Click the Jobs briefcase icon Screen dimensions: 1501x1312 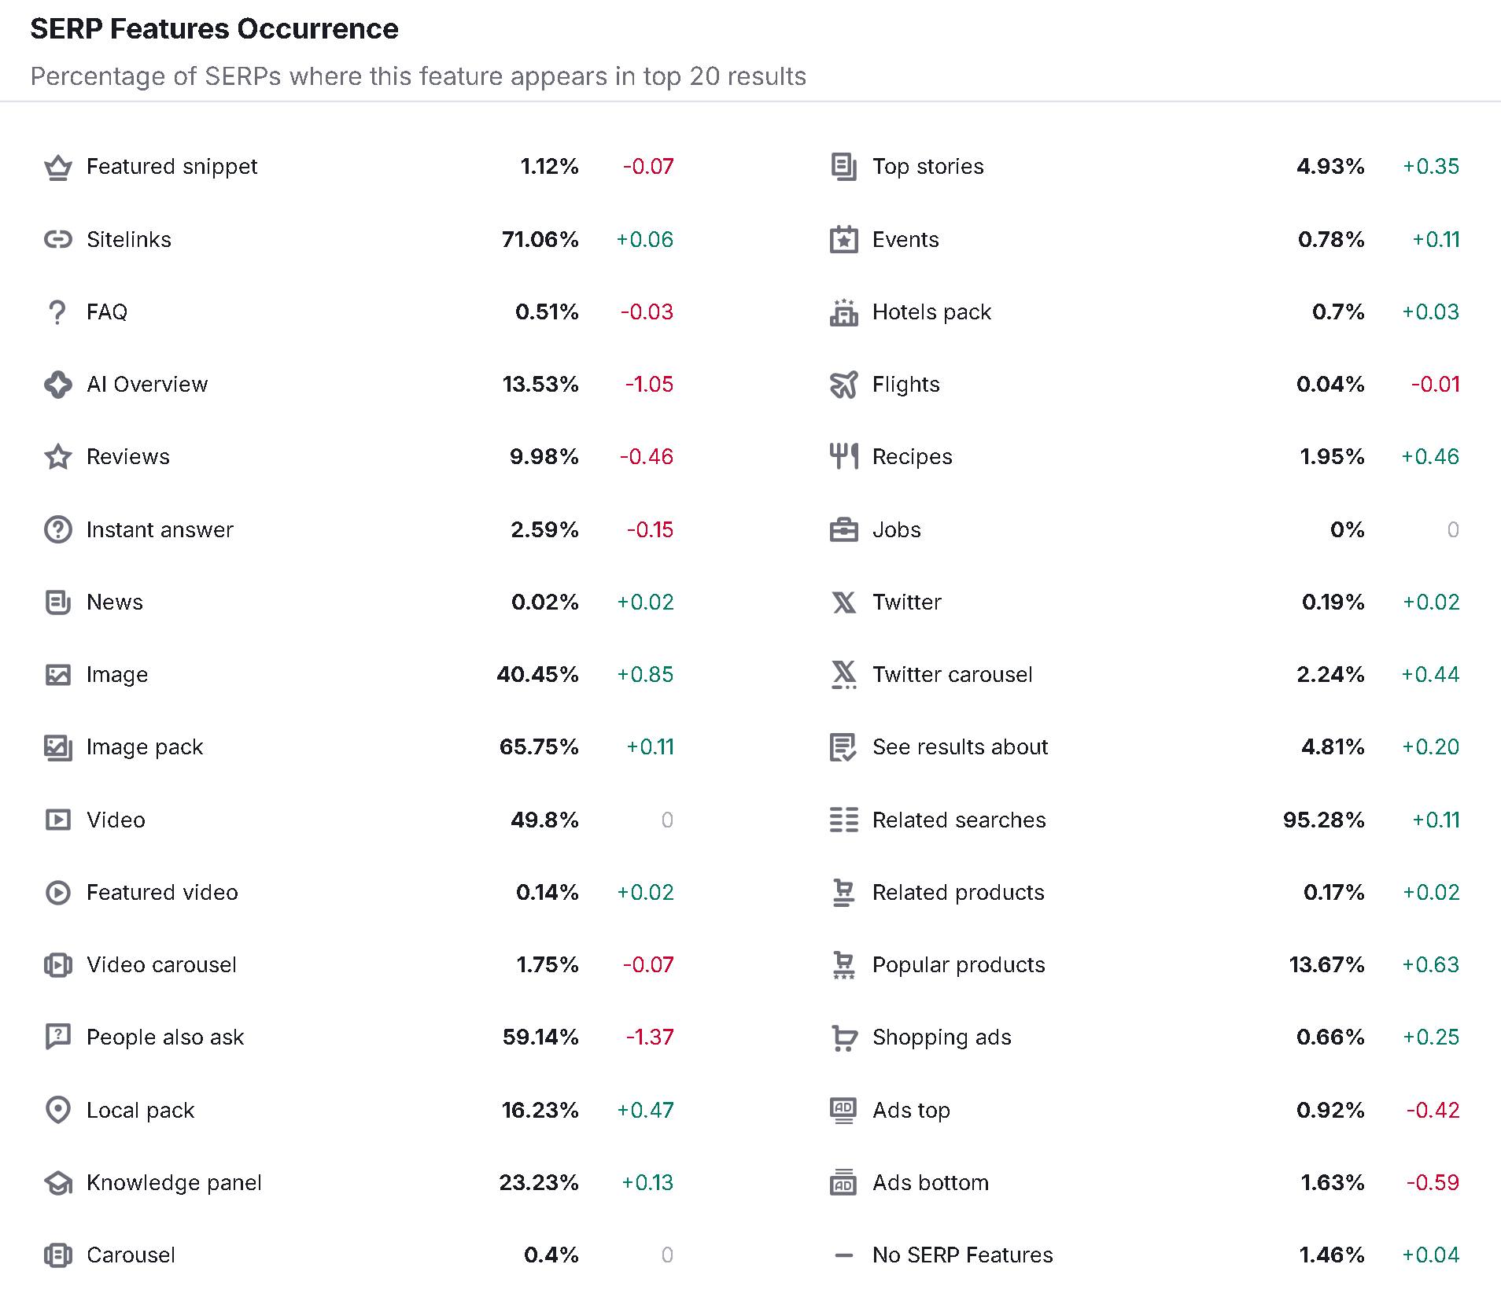click(844, 530)
